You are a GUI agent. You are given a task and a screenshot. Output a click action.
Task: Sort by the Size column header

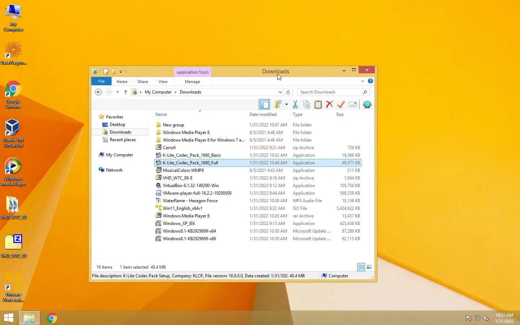340,114
